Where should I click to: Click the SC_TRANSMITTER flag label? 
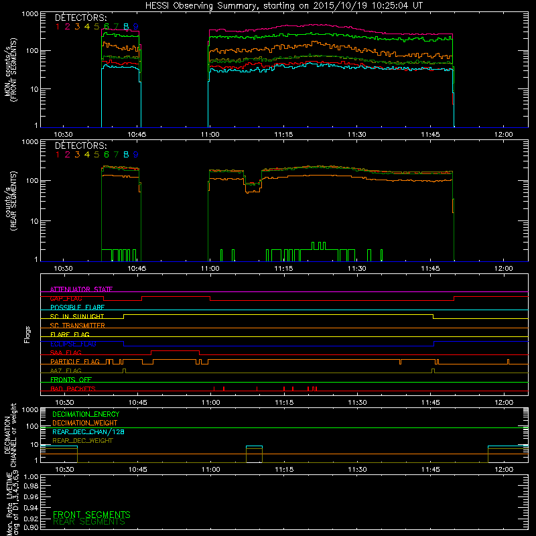78,325
